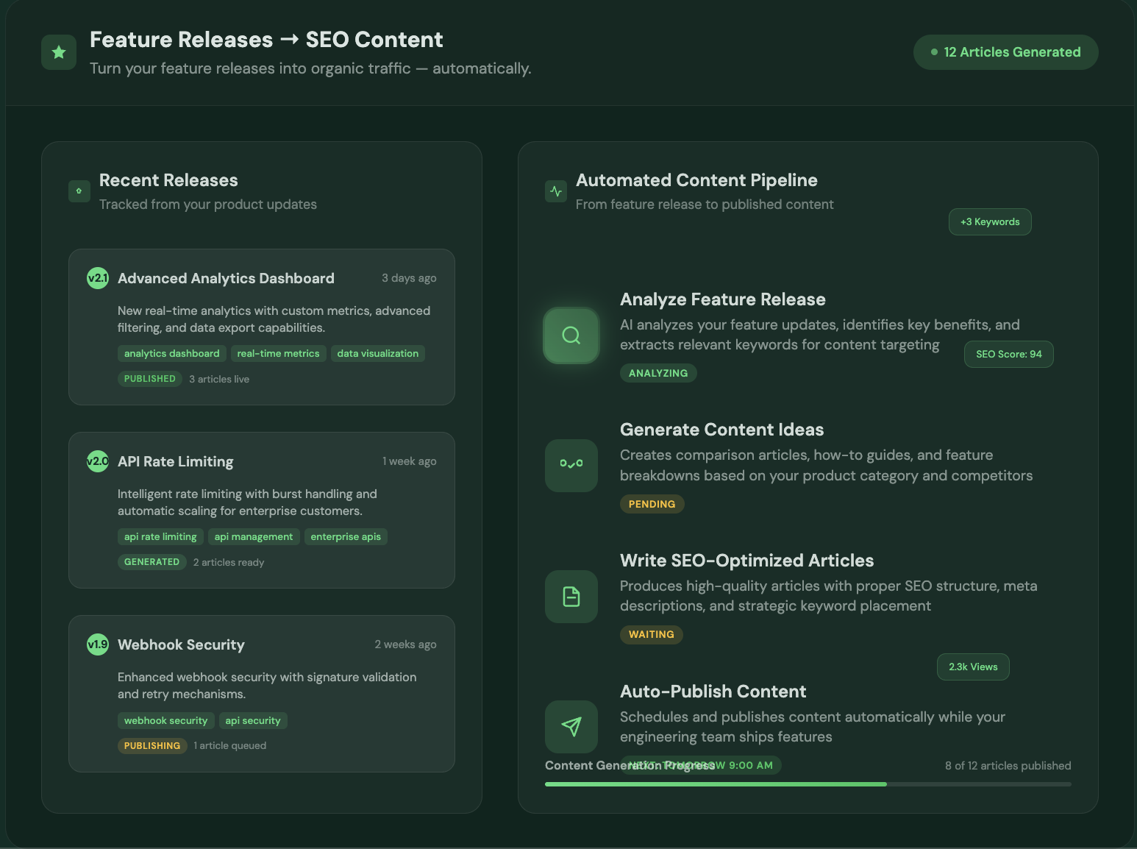The height and width of the screenshot is (849, 1137).
Task: Select the 'enterprise apis' keyword tag
Action: coord(346,537)
